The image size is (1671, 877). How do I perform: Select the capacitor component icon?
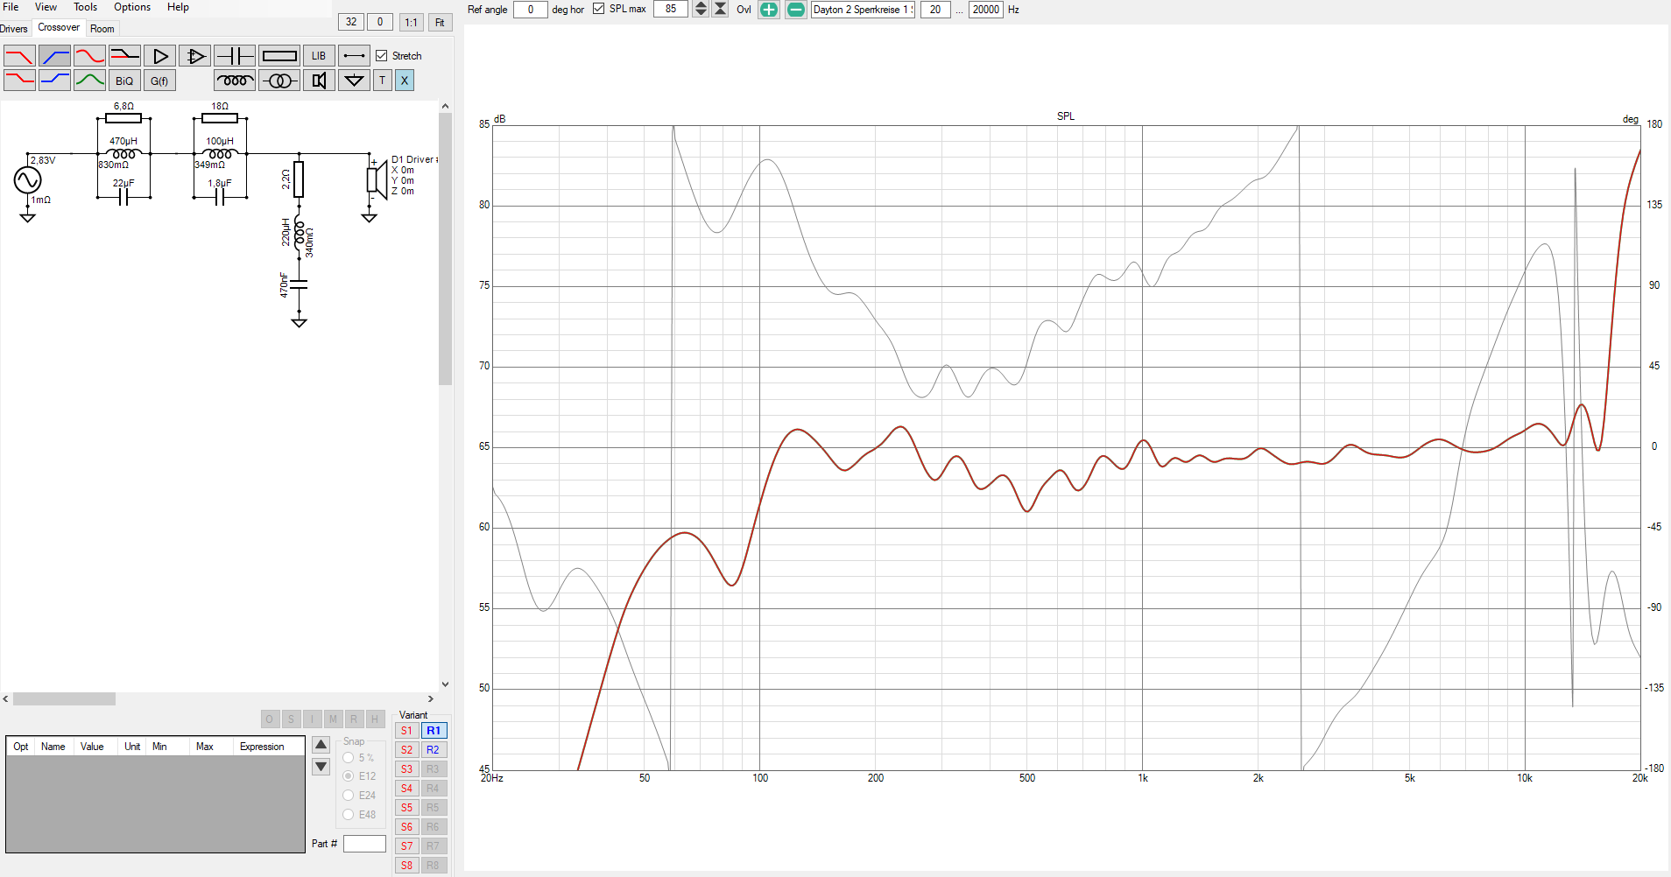235,56
